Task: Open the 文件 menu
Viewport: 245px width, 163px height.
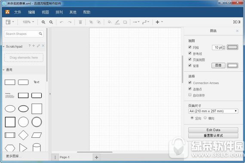Action: [18, 12]
